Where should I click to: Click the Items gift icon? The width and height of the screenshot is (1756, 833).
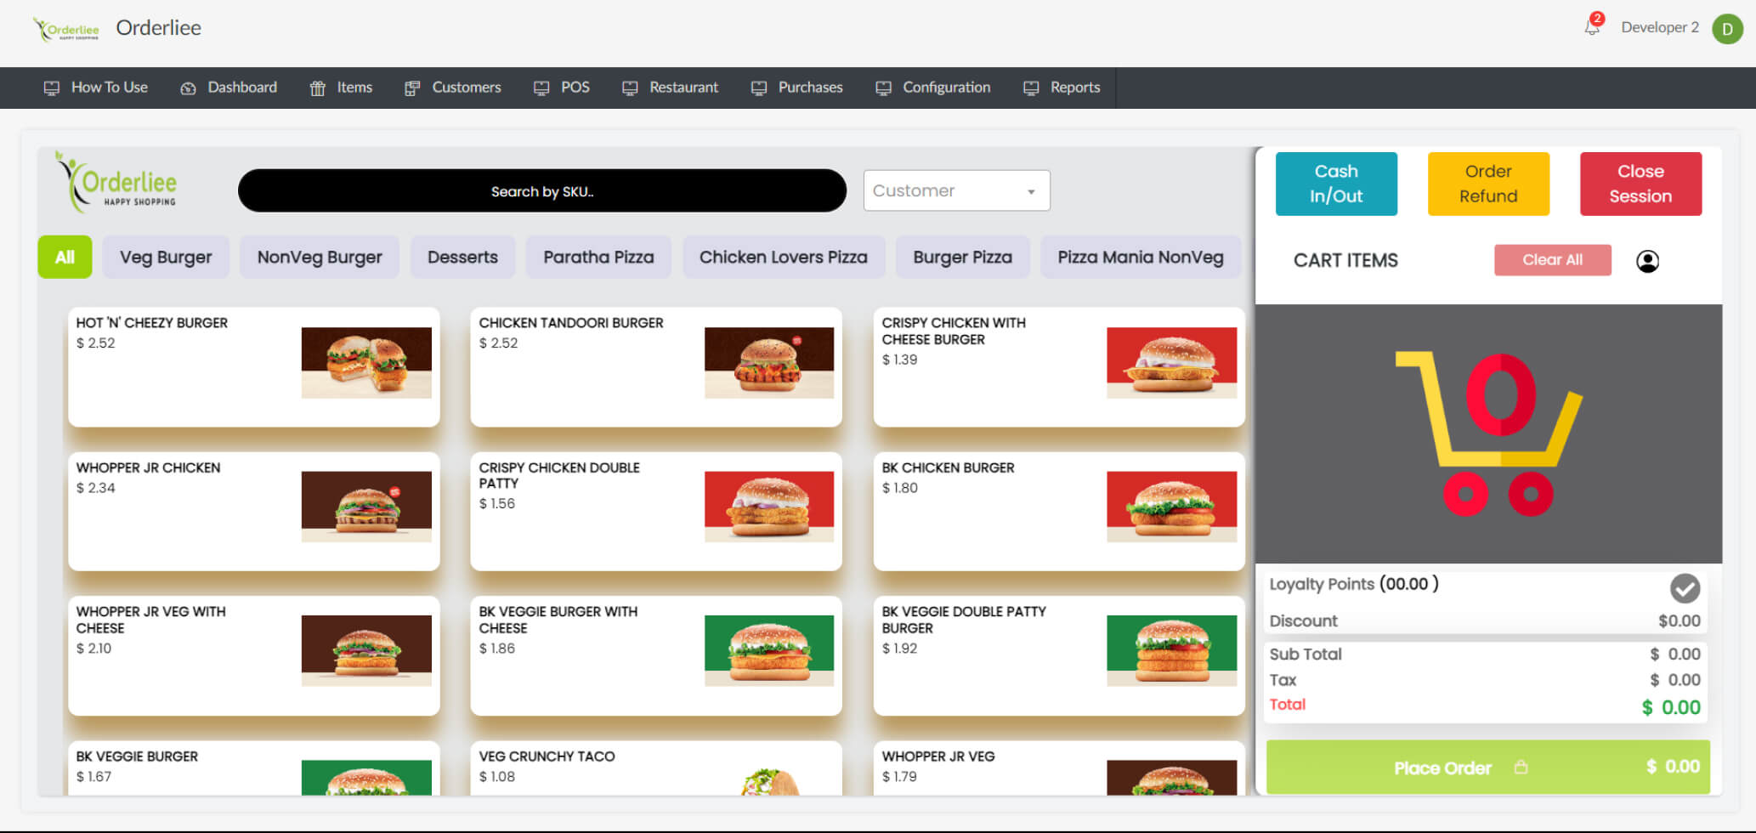click(x=317, y=87)
